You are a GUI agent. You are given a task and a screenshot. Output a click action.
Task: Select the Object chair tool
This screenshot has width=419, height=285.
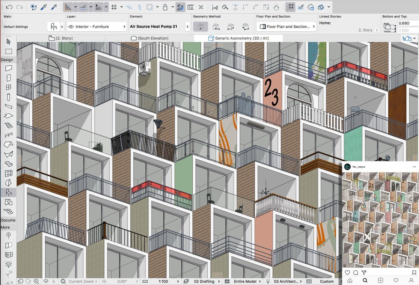[x=8, y=192]
